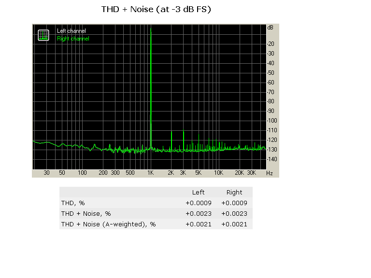Image resolution: width=371 pixels, height=278 pixels.
Task: Click the Right THD value +0.0009
Action: 234,203
